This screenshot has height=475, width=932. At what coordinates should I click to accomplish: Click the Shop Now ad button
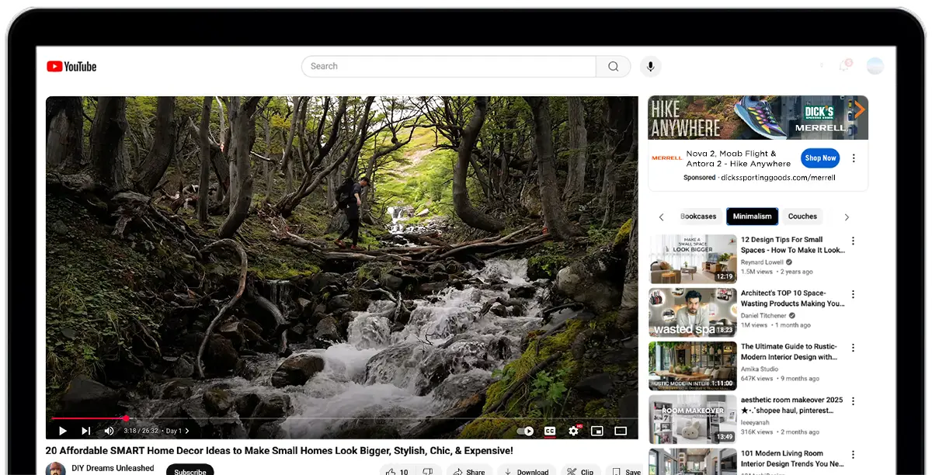click(820, 158)
